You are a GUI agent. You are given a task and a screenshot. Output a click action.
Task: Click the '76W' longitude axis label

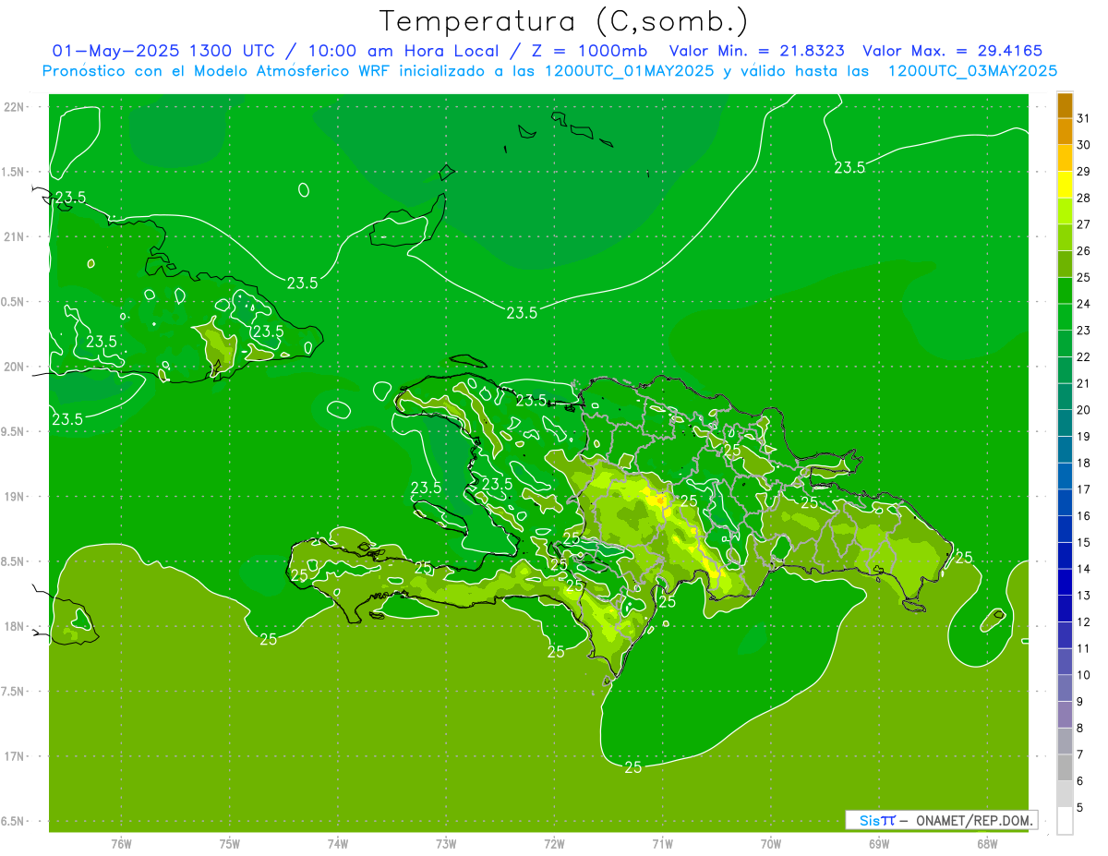(121, 844)
